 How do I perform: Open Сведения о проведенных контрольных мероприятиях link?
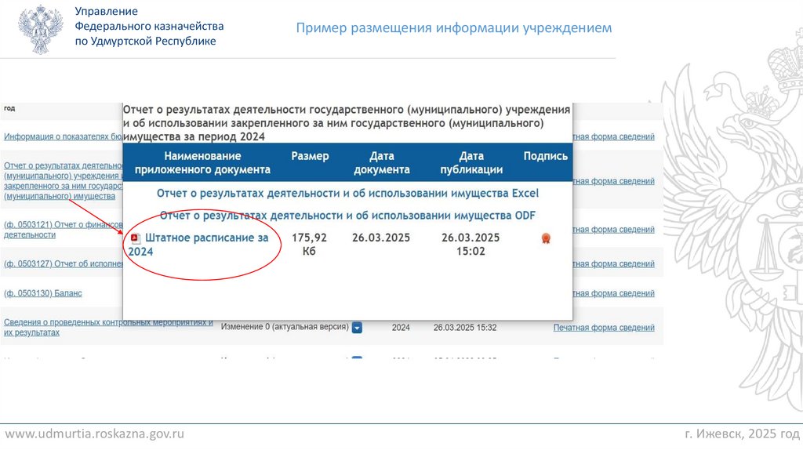[108, 327]
